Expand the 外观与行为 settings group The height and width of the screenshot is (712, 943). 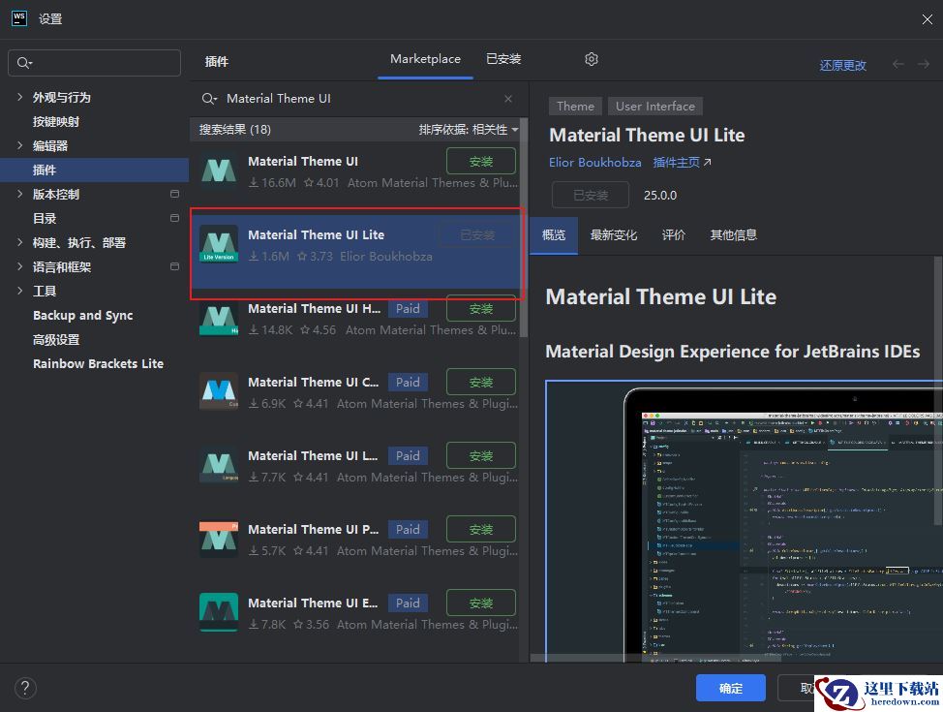click(19, 97)
